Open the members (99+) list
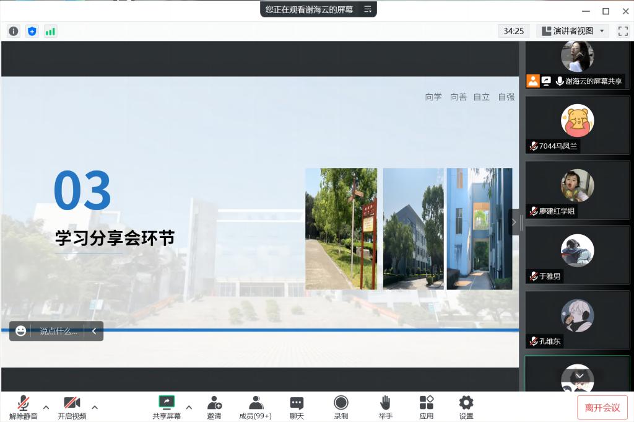This screenshot has height=422, width=634. point(255,407)
